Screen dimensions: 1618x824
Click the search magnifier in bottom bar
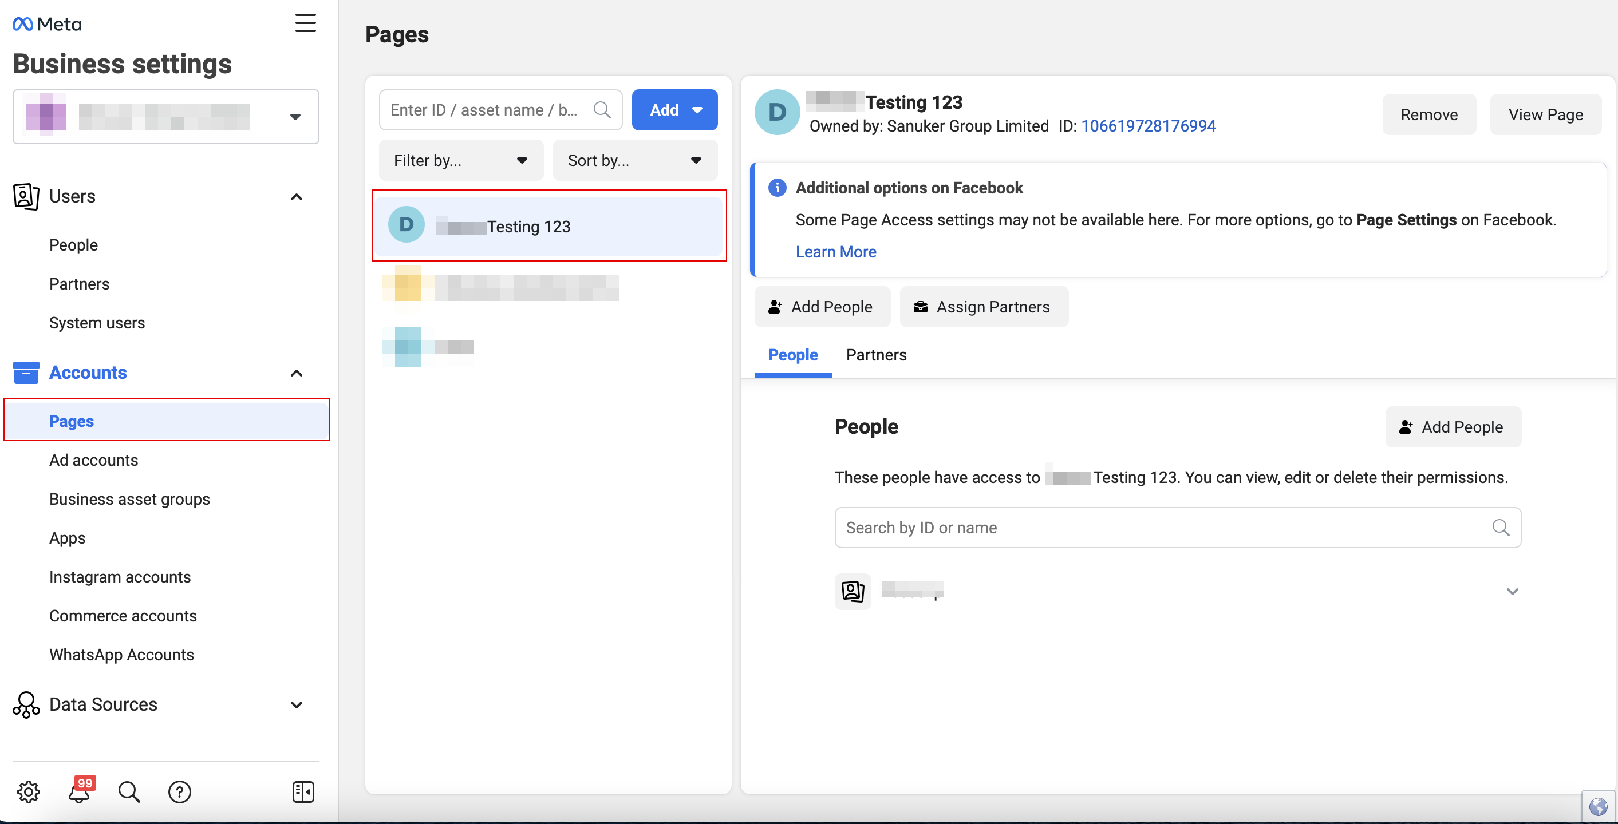click(129, 791)
